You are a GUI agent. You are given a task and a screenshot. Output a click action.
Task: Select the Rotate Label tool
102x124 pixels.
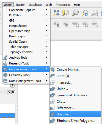tap(85, 24)
